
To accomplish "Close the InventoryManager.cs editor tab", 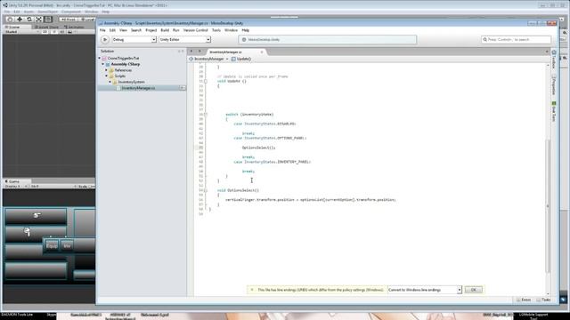I will pos(261,52).
